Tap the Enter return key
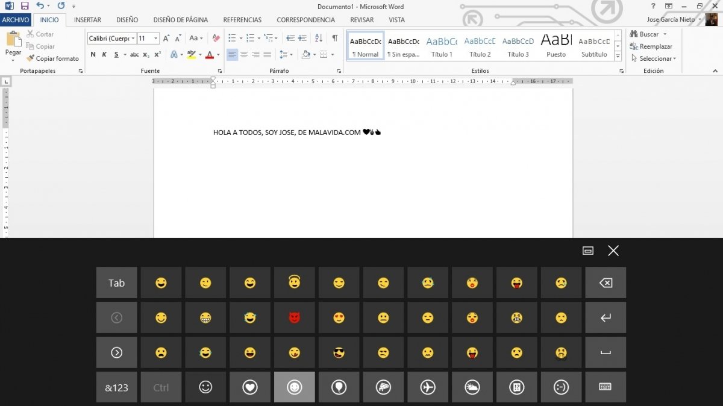Screen dimensions: 723x406 [x=606, y=317]
